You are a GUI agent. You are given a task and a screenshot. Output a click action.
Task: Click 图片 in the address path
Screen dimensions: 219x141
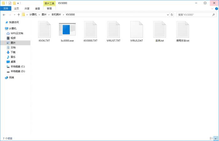tap(44, 15)
